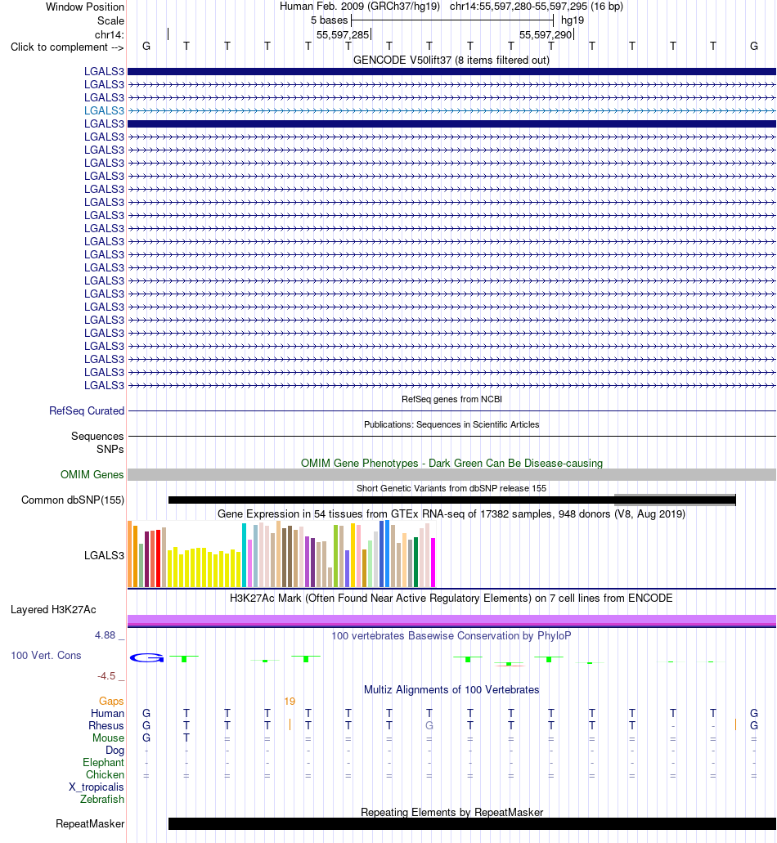Click the orange gap count 19

click(x=290, y=701)
